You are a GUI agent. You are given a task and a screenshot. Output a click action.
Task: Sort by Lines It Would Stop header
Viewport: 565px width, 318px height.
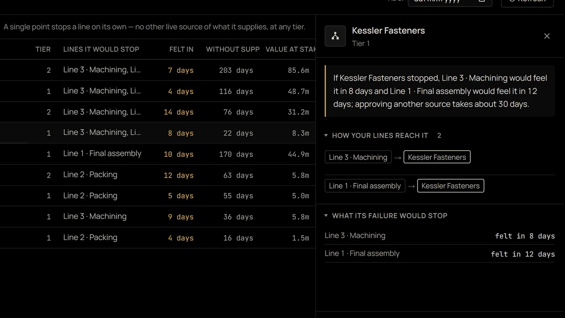pyautogui.click(x=101, y=49)
